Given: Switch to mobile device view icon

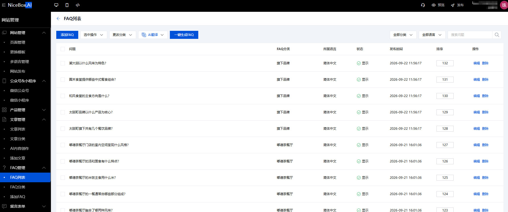Looking at the screenshot, I should [67, 5].
